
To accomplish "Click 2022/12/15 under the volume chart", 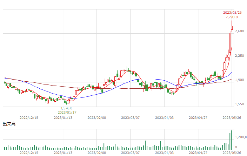I will pyautogui.click(x=29, y=153).
